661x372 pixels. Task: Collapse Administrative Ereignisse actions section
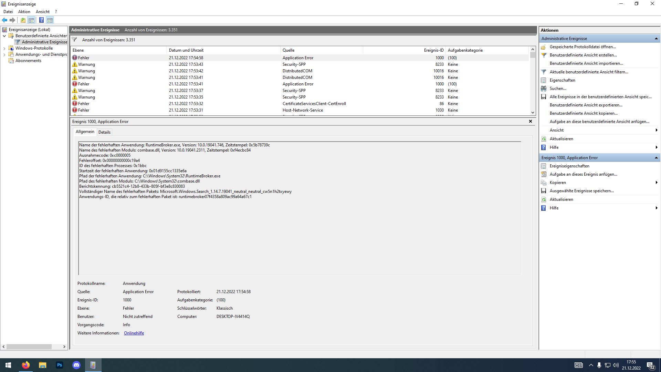tap(656, 39)
